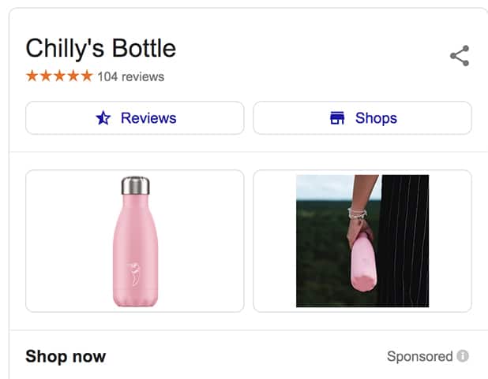Click the second orange rating star
488x379 pixels.
tap(46, 76)
